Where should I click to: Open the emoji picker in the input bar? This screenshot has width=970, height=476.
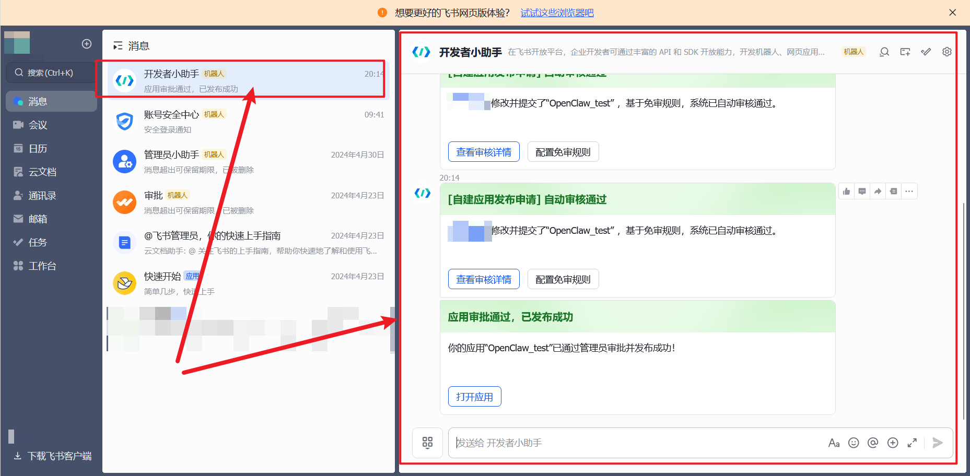pyautogui.click(x=854, y=443)
